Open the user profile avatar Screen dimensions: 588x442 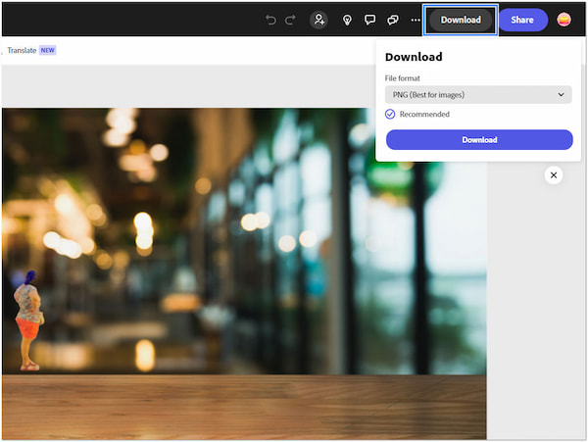563,20
